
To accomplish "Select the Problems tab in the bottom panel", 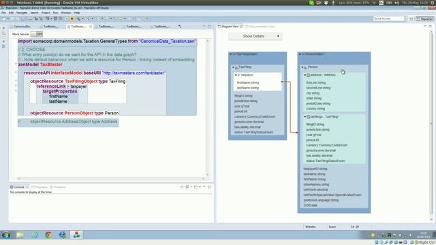I will click(58, 187).
